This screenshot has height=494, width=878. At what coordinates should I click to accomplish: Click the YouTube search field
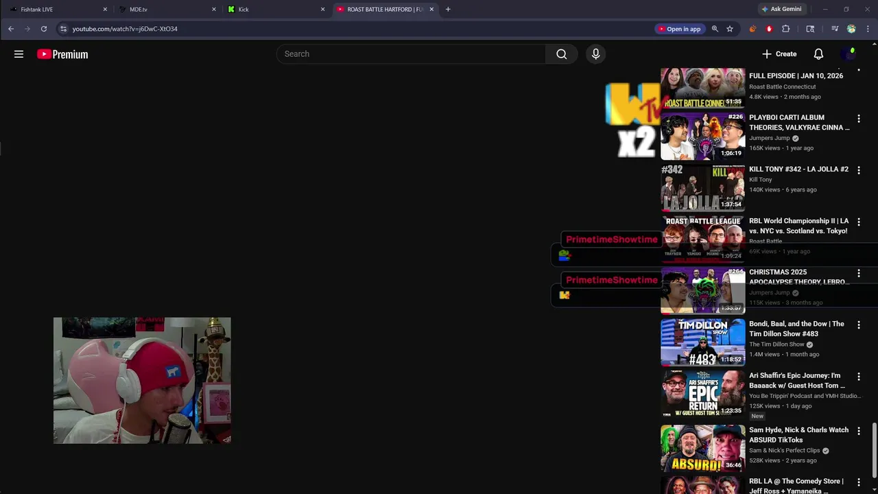pos(411,54)
